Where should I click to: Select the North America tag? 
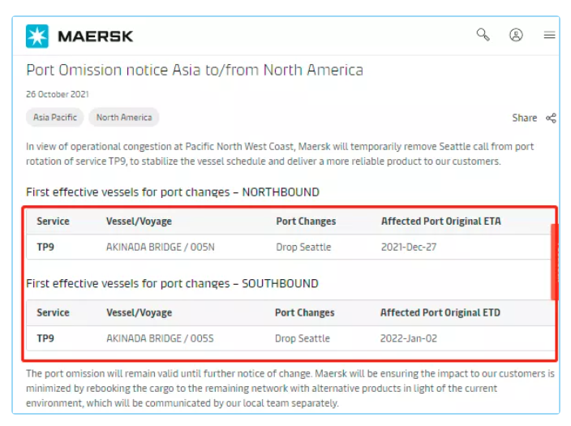click(x=124, y=118)
